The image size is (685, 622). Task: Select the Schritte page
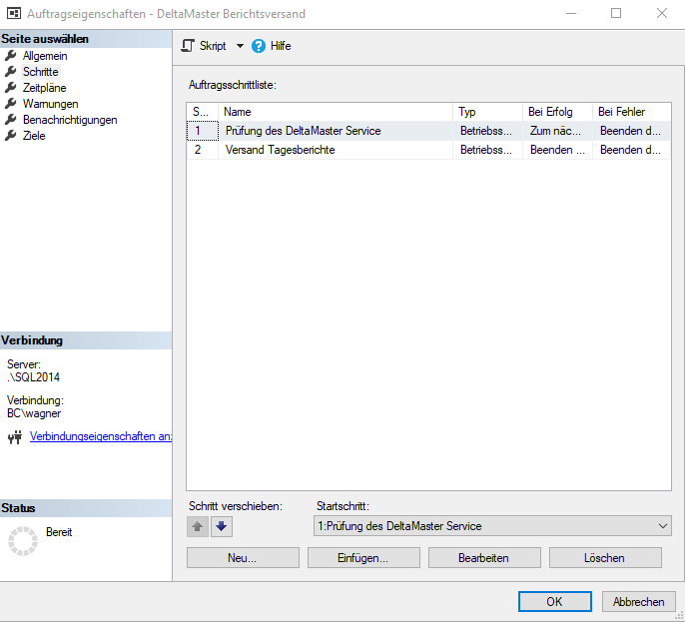(40, 72)
